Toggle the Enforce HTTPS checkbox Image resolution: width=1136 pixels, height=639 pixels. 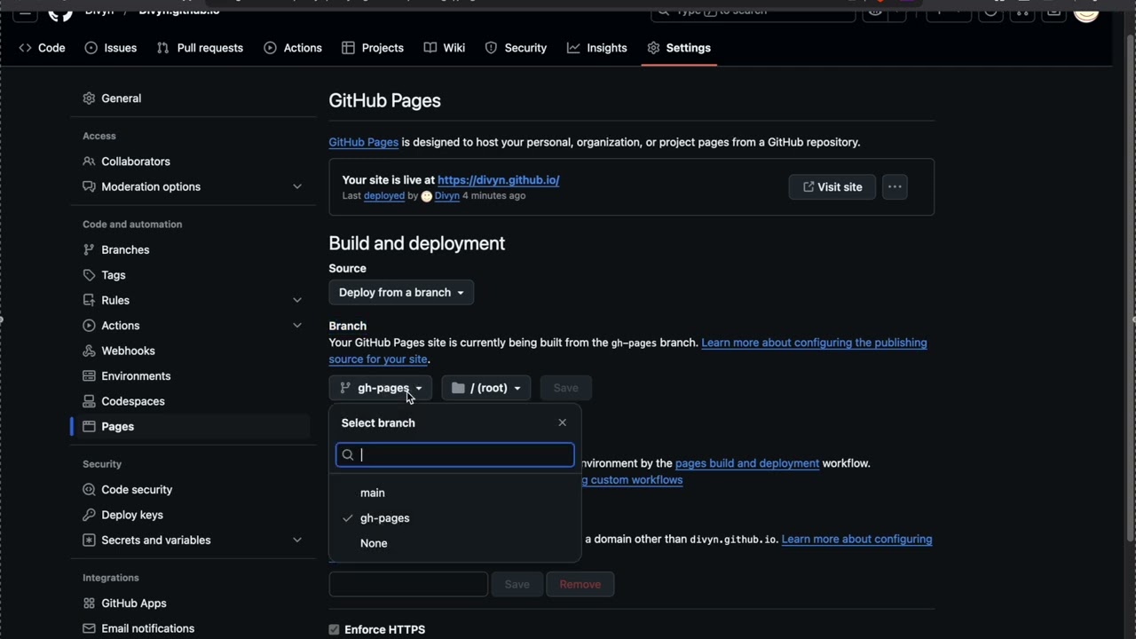pyautogui.click(x=335, y=630)
